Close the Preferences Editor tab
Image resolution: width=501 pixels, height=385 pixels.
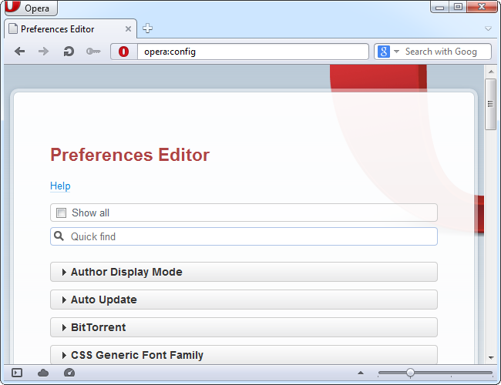(x=129, y=29)
